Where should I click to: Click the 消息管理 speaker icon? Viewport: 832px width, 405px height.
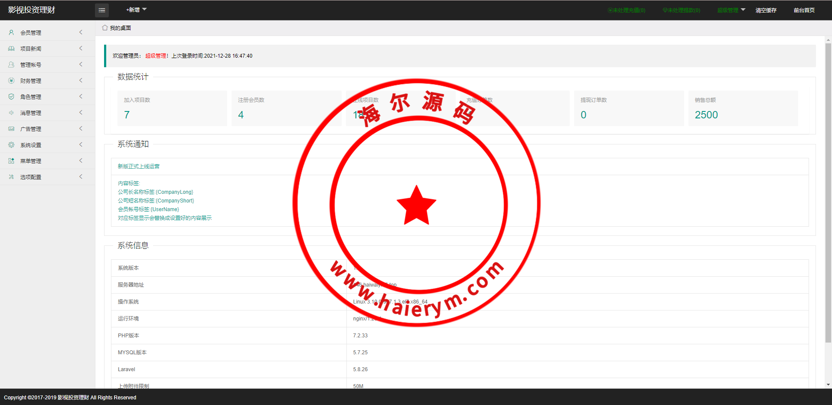[11, 113]
